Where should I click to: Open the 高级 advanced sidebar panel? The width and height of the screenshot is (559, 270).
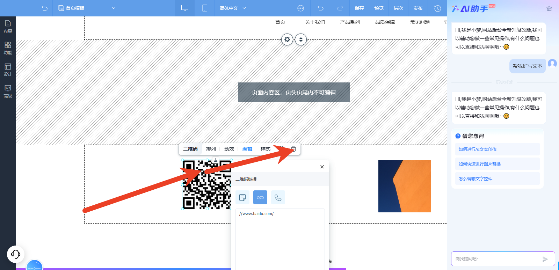(8, 92)
